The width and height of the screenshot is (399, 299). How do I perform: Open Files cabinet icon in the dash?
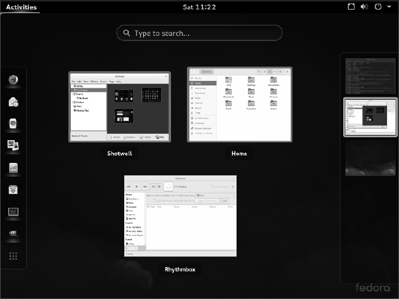click(x=13, y=168)
